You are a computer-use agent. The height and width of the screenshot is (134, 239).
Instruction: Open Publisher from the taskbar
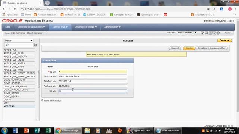37,131
